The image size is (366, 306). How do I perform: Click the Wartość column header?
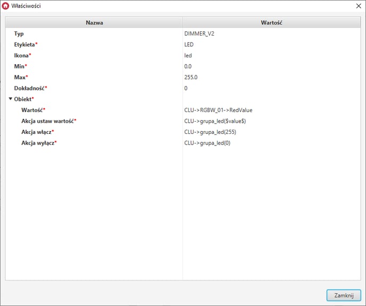tap(271, 23)
